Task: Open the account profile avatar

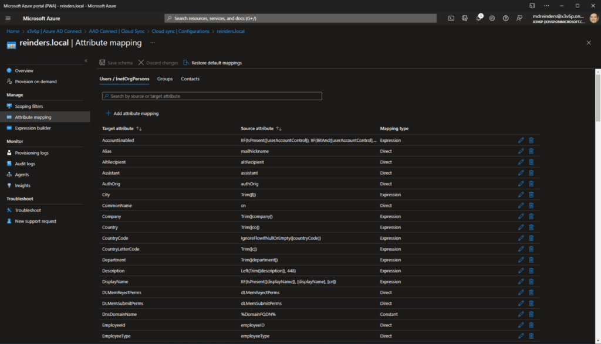Action: coord(594,18)
